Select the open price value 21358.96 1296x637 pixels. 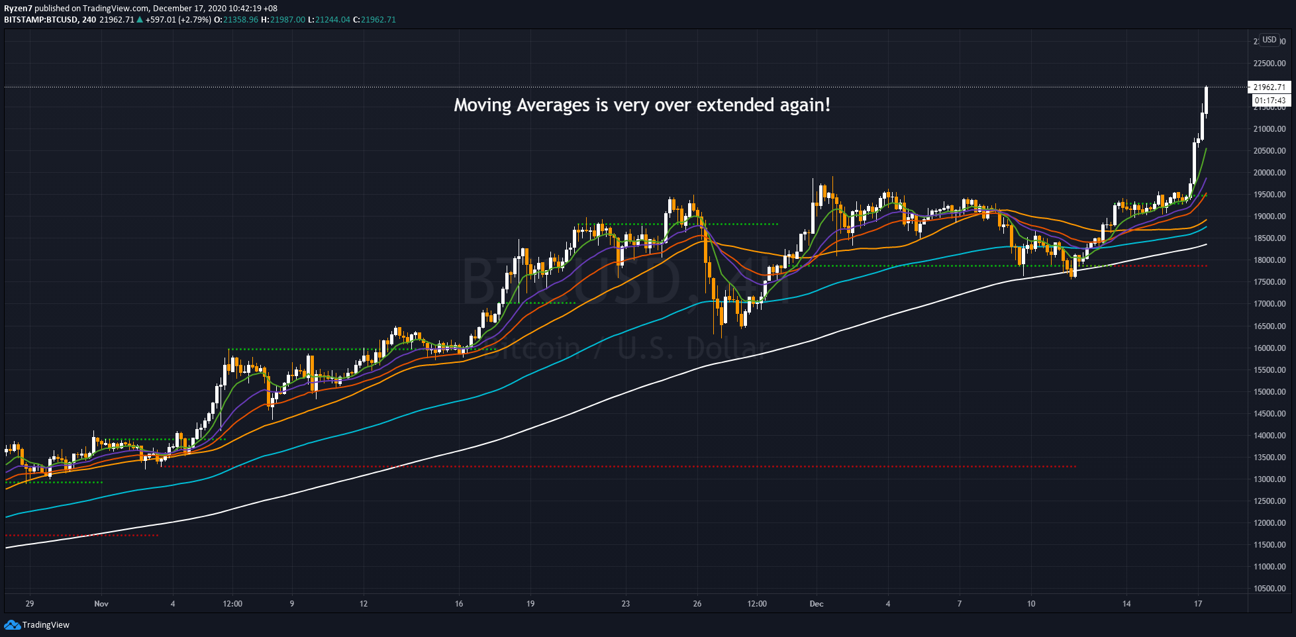pos(240,20)
